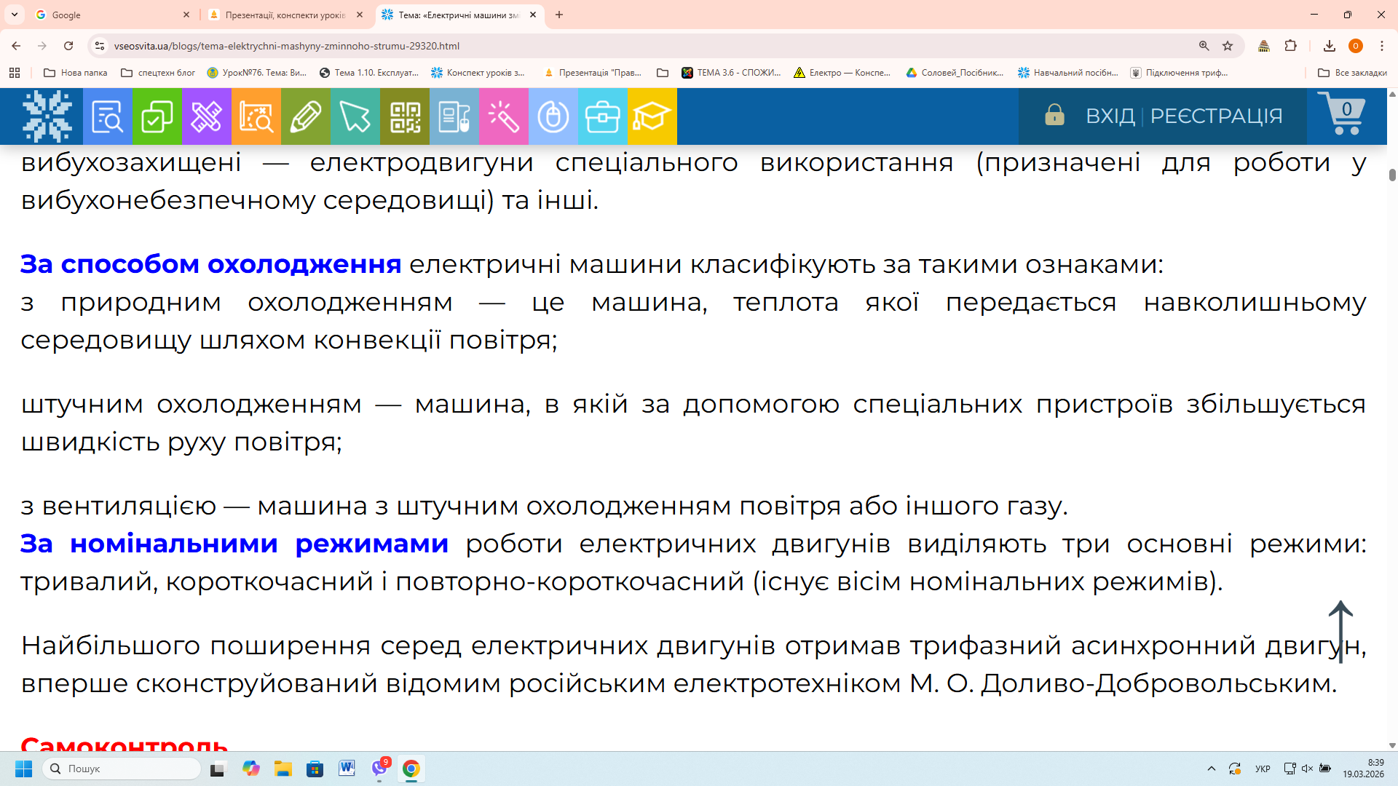
Task: Click the briefcase icon tile
Action: tap(602, 116)
